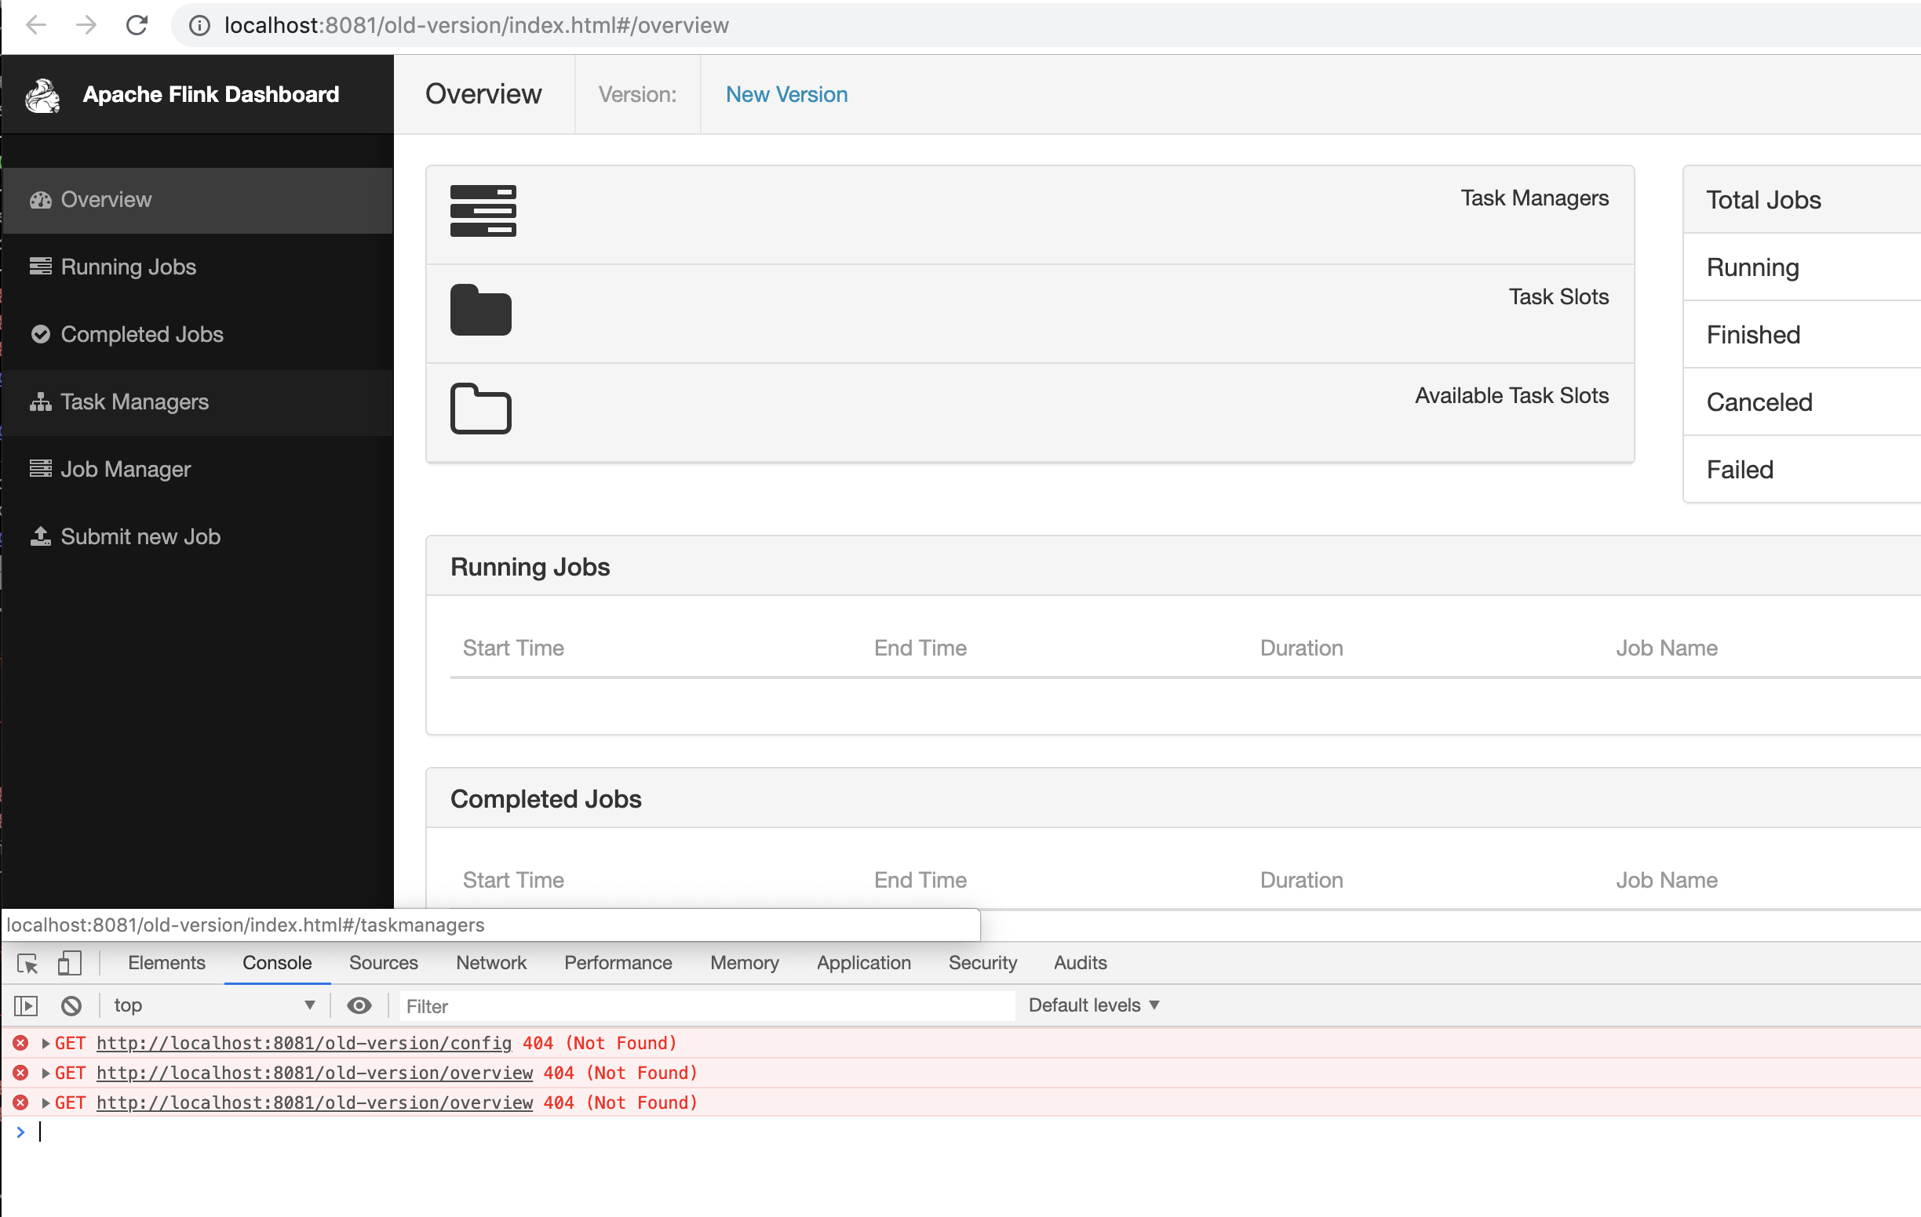Image resolution: width=1921 pixels, height=1217 pixels.
Task: Open Submit new Job in sidebar
Action: (140, 536)
